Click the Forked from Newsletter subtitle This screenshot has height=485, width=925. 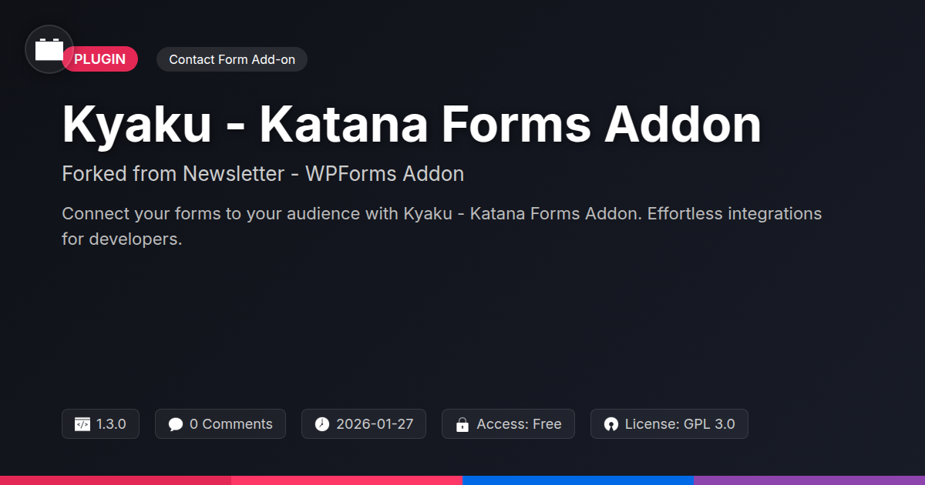[x=263, y=174]
